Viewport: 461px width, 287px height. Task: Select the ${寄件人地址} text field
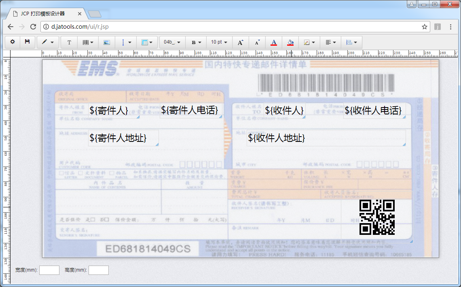[123, 138]
